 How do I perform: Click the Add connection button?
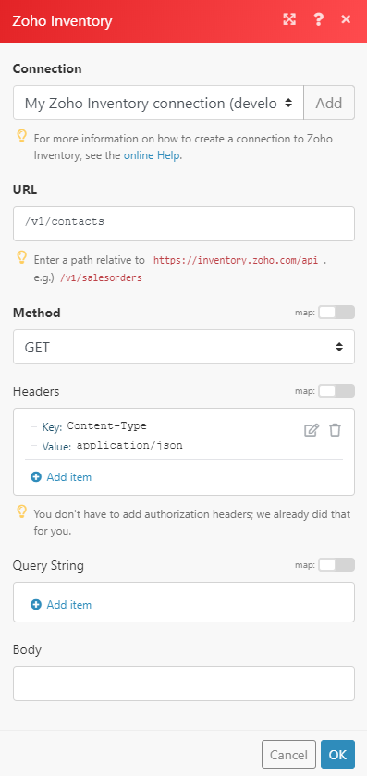point(329,103)
